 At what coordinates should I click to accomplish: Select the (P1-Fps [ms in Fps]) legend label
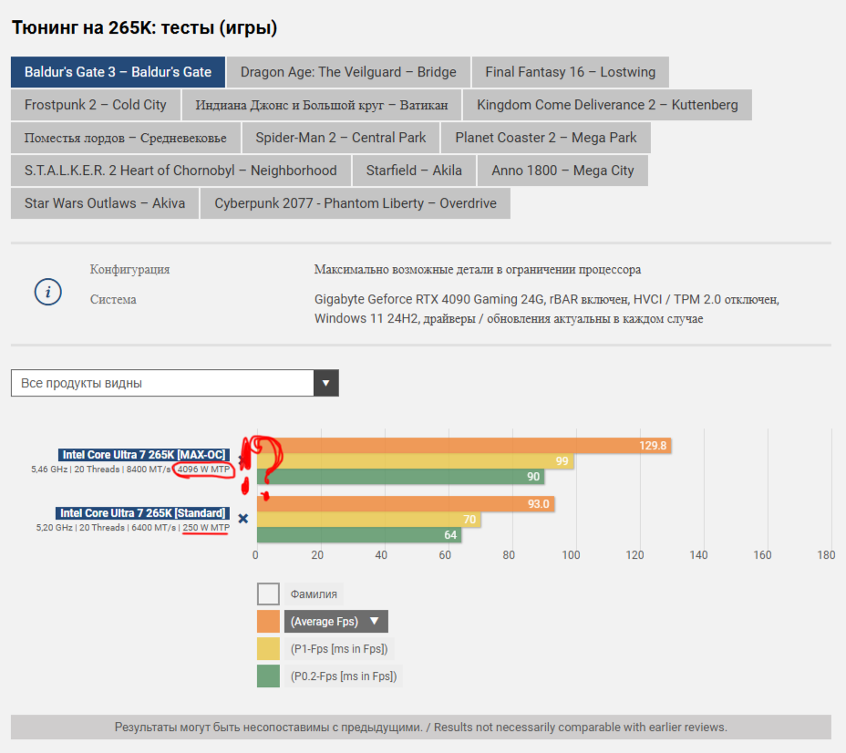click(x=339, y=649)
